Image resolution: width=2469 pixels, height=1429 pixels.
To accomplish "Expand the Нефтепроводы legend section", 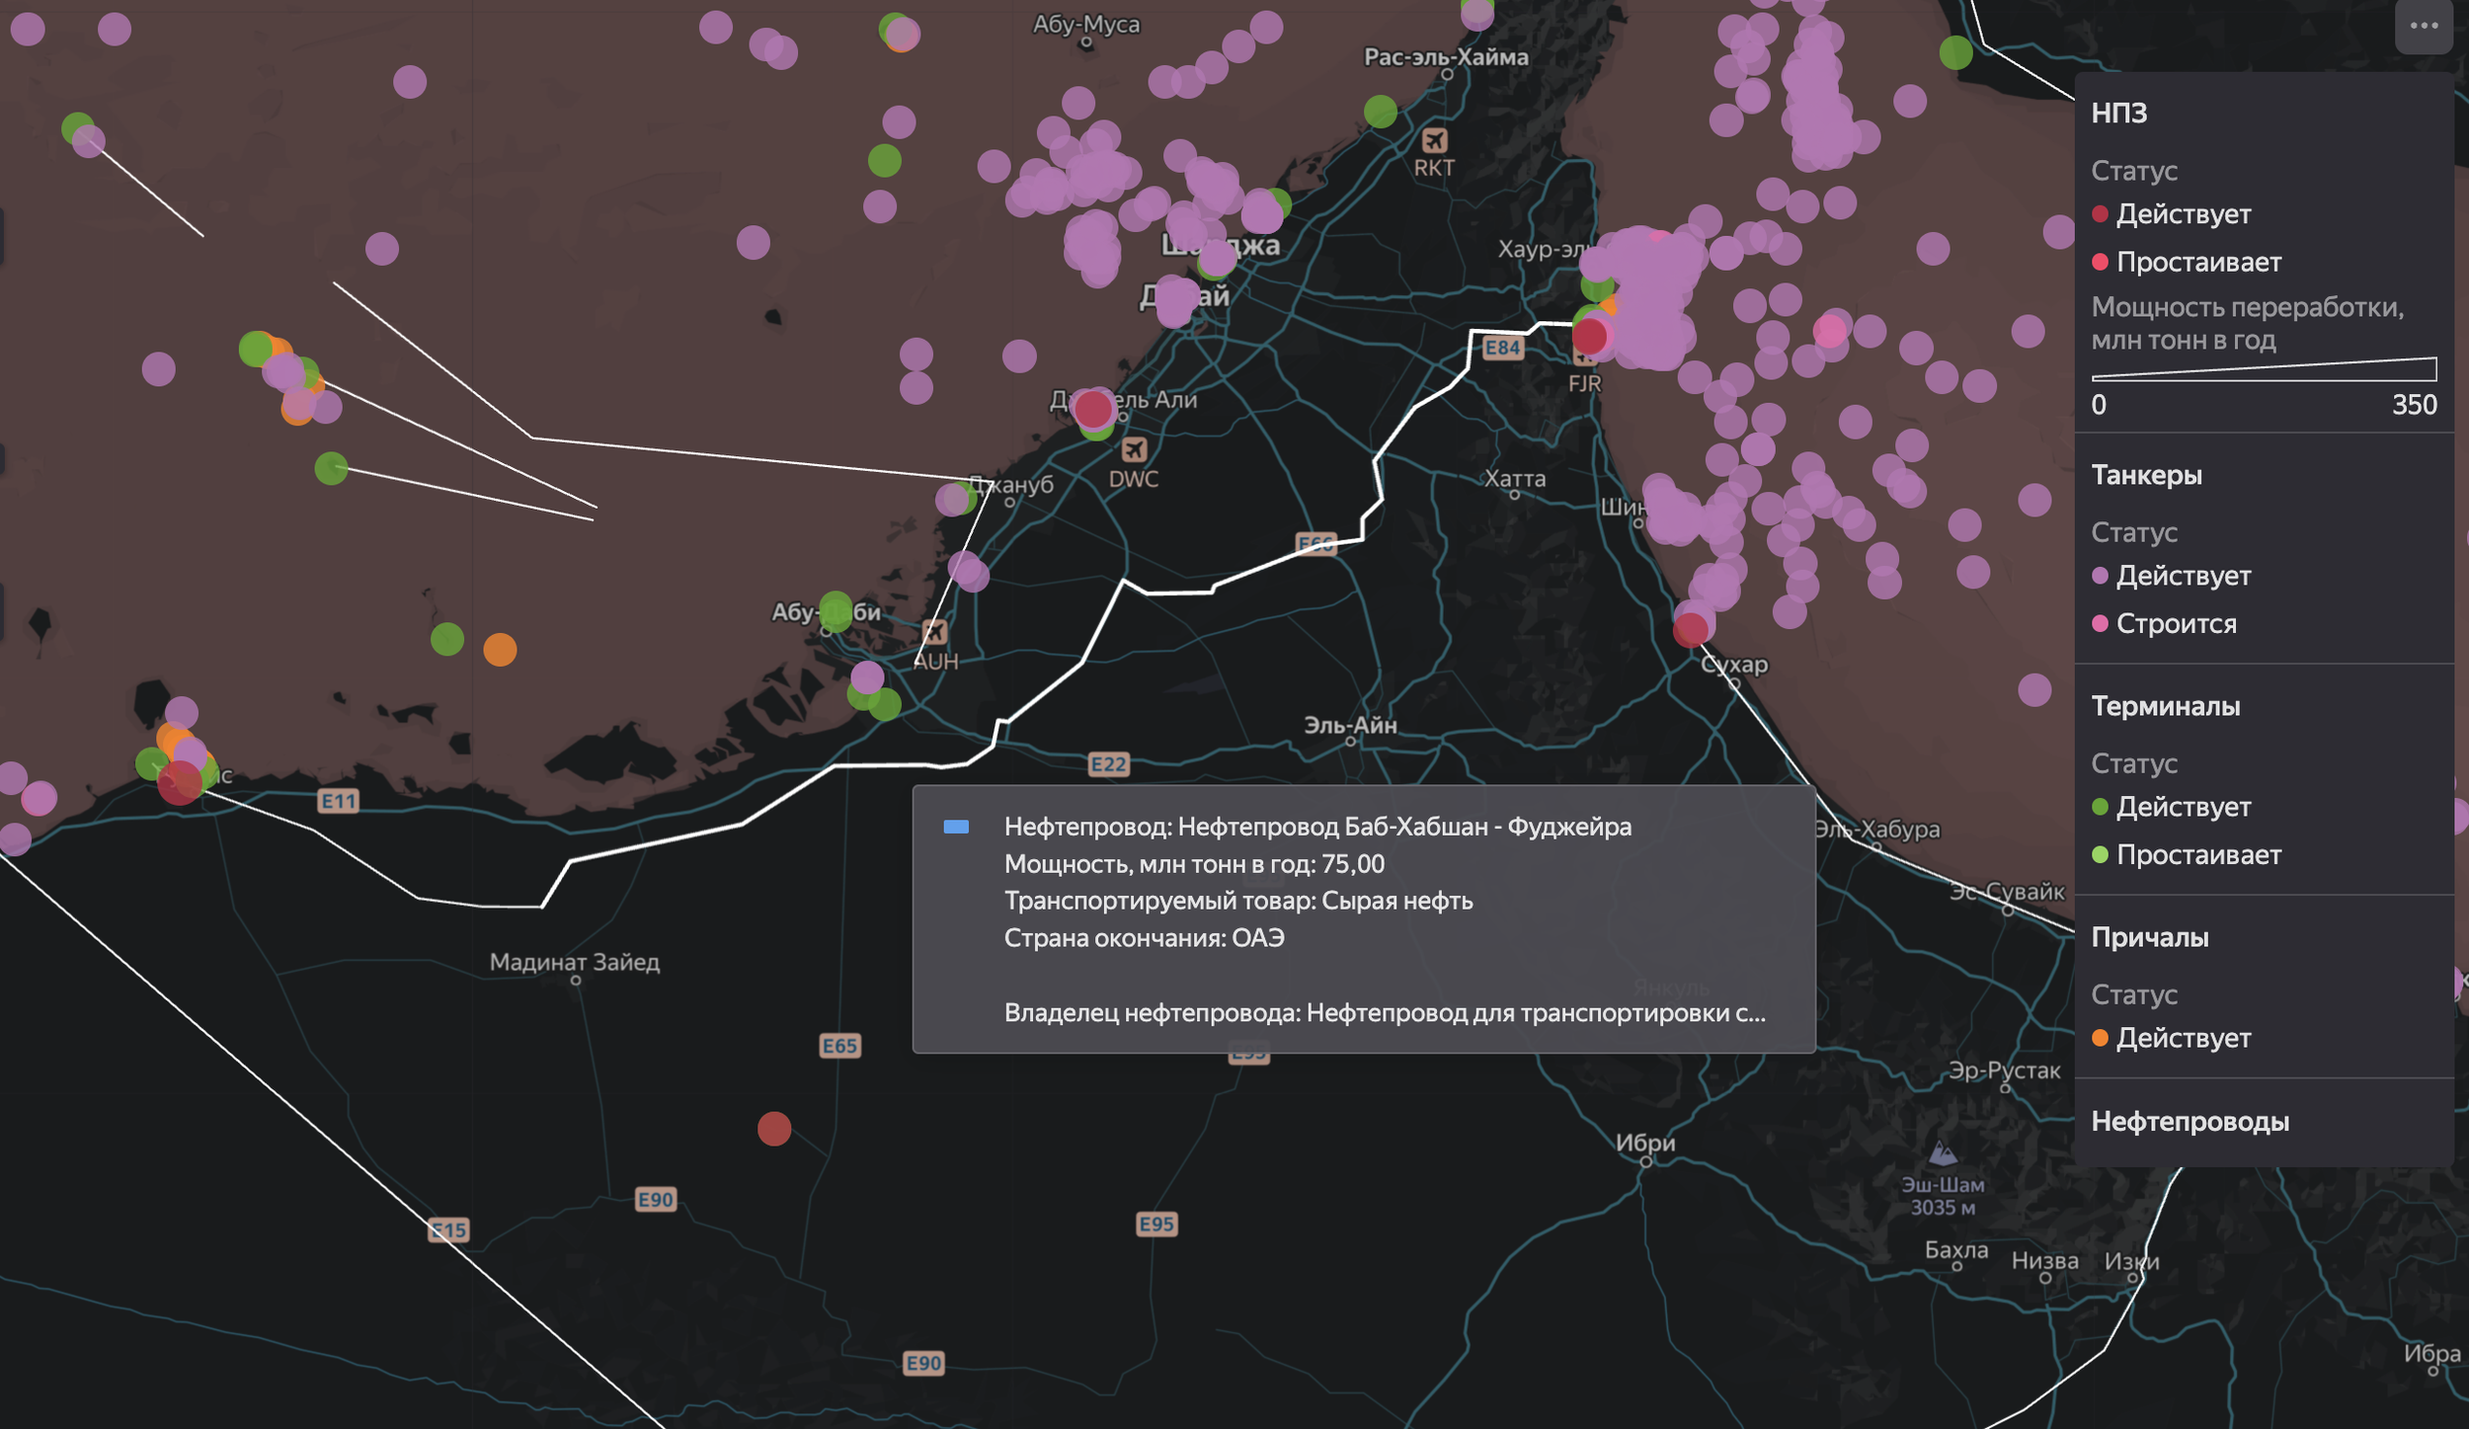I will 2190,1122.
